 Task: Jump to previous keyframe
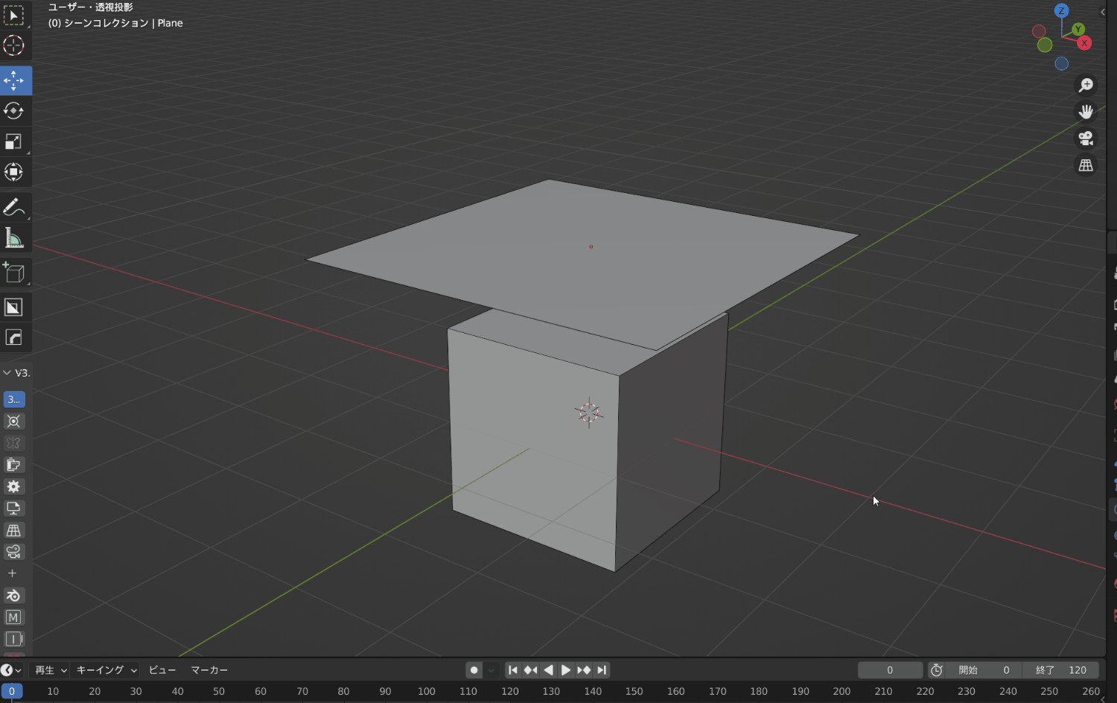[x=530, y=670]
